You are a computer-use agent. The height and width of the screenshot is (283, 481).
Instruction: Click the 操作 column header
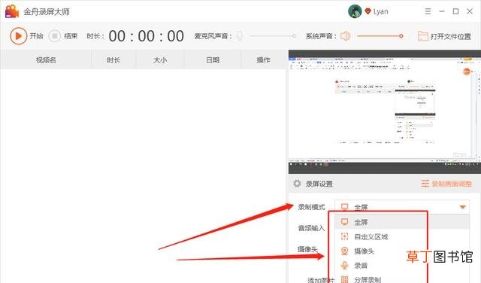[x=264, y=60]
